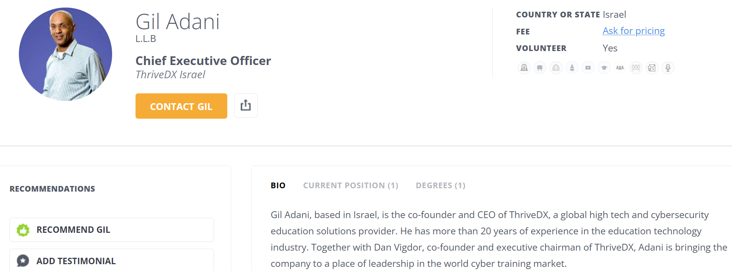Click the round-table meeting icon
The image size is (732, 271).
[x=556, y=68]
